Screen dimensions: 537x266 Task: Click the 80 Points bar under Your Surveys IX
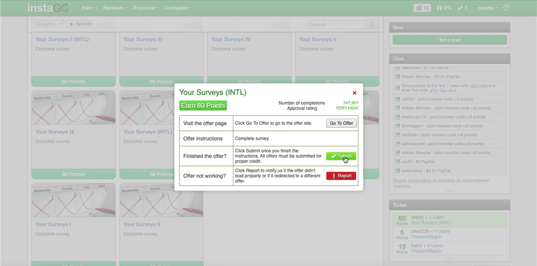(x=73, y=175)
